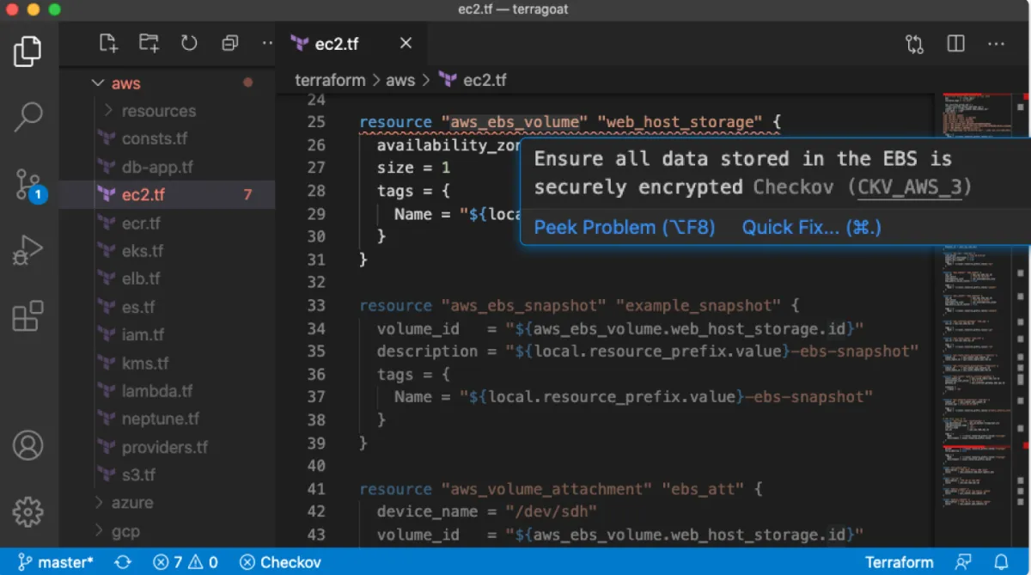Click Quick Fix link in hover
This screenshot has width=1031, height=575.
point(812,227)
